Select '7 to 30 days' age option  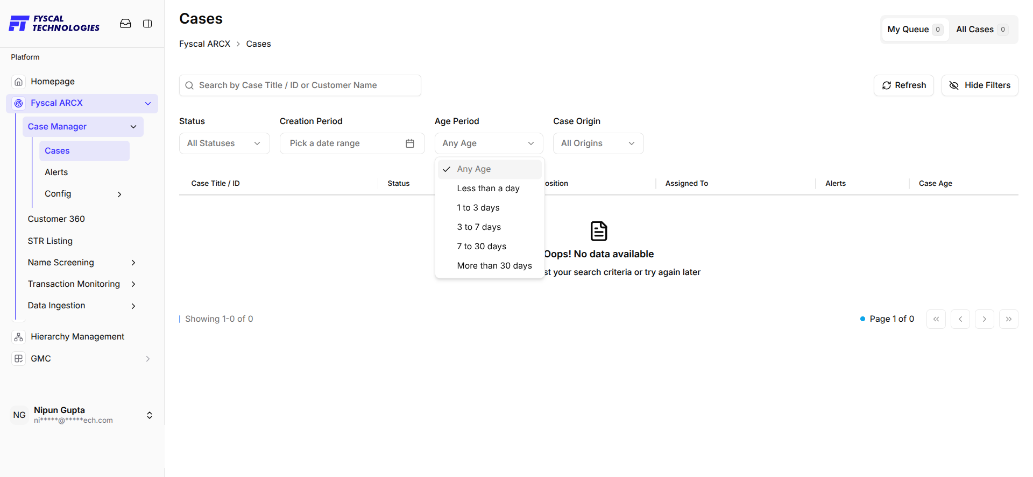(490, 247)
